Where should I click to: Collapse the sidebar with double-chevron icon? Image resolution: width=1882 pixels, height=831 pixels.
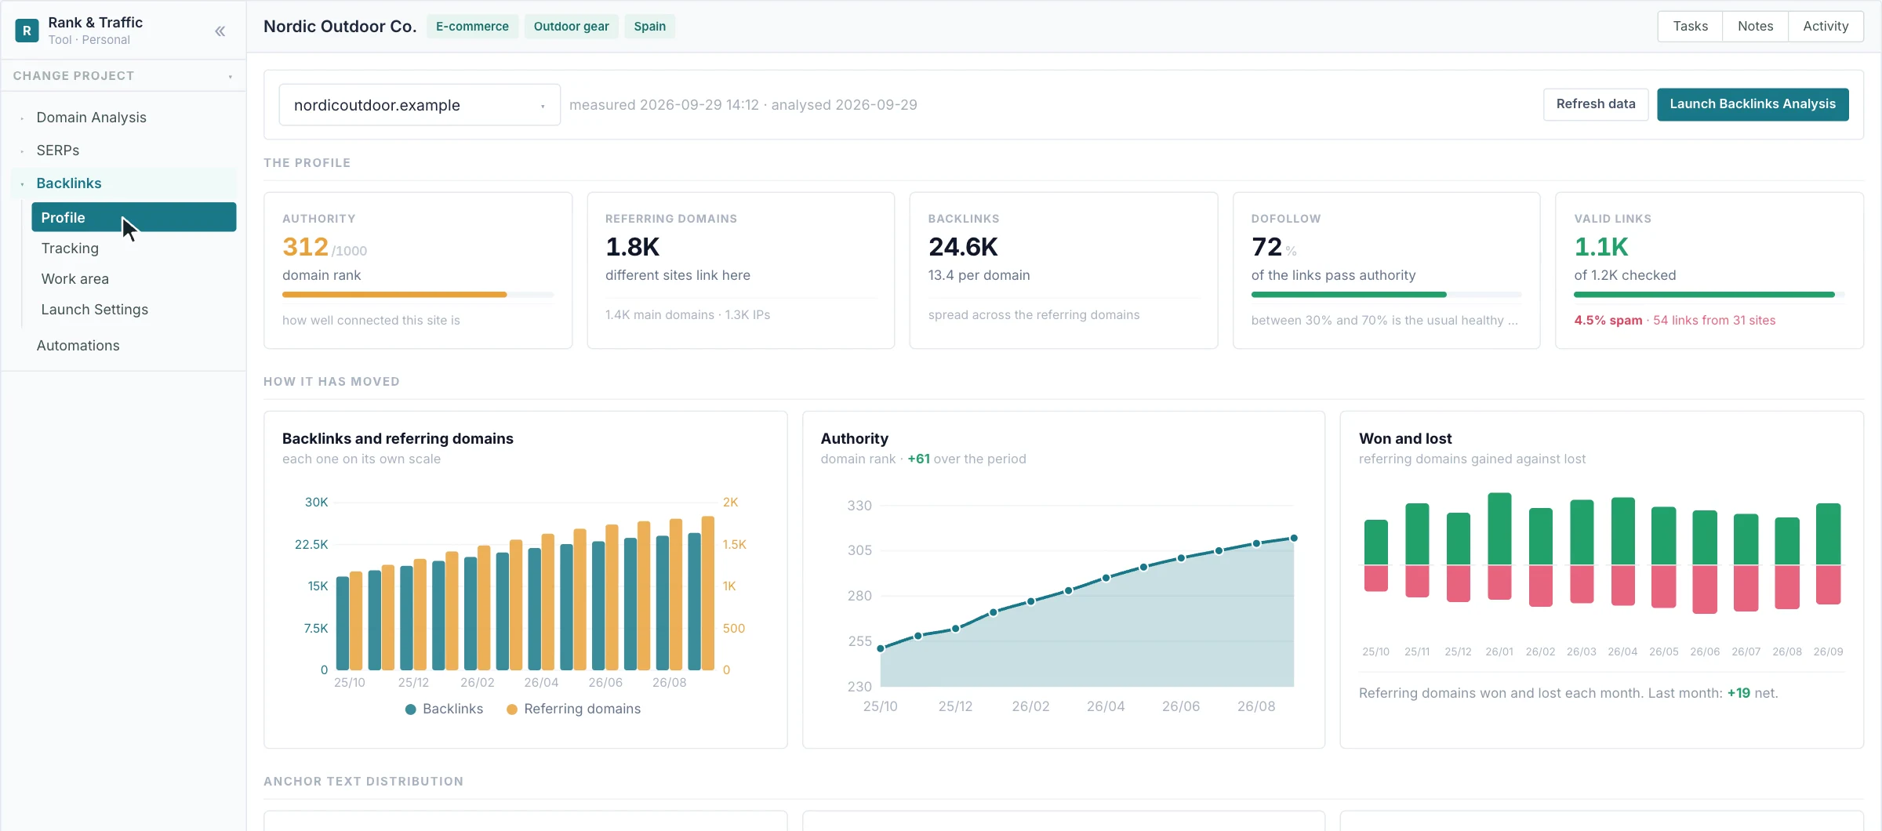(x=220, y=31)
